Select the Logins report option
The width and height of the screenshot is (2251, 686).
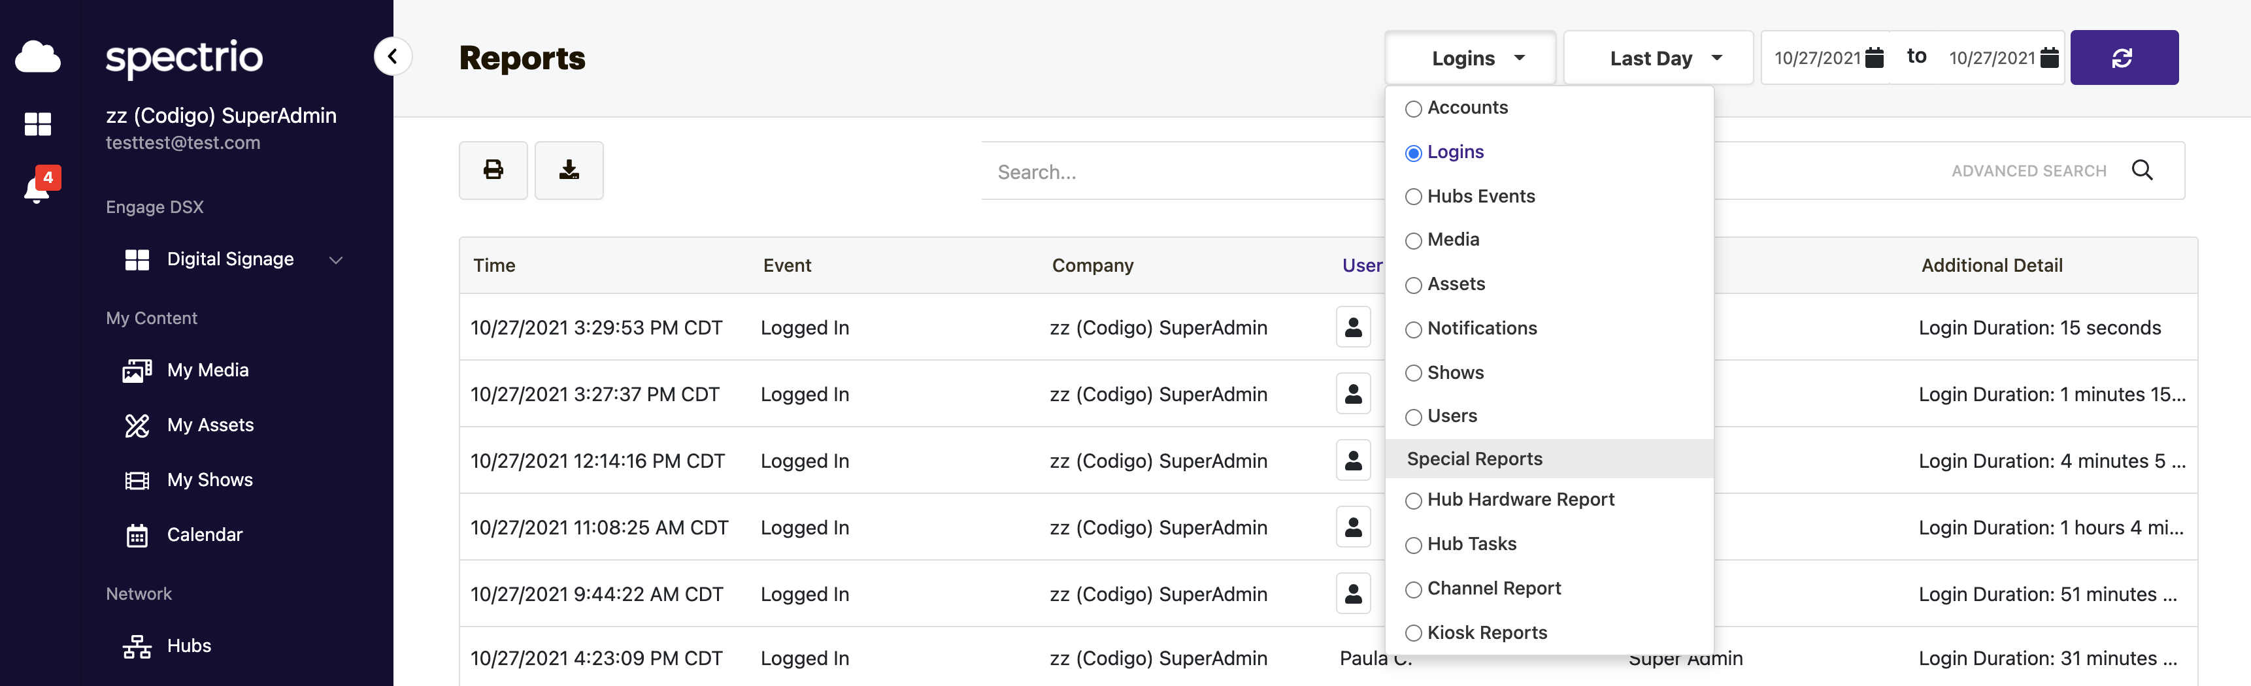click(1444, 152)
